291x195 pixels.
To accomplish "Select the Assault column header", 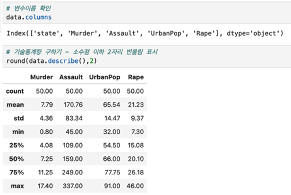I will point(71,77).
